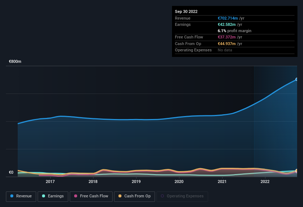Click the Cash From Op tooltip label

point(188,44)
